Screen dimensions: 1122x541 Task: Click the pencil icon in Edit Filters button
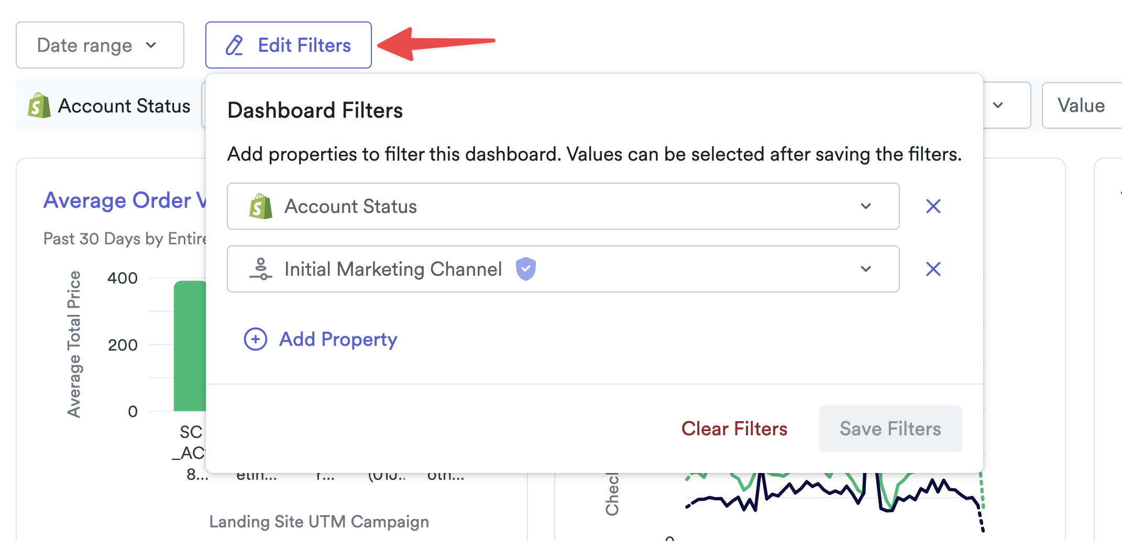pos(234,45)
